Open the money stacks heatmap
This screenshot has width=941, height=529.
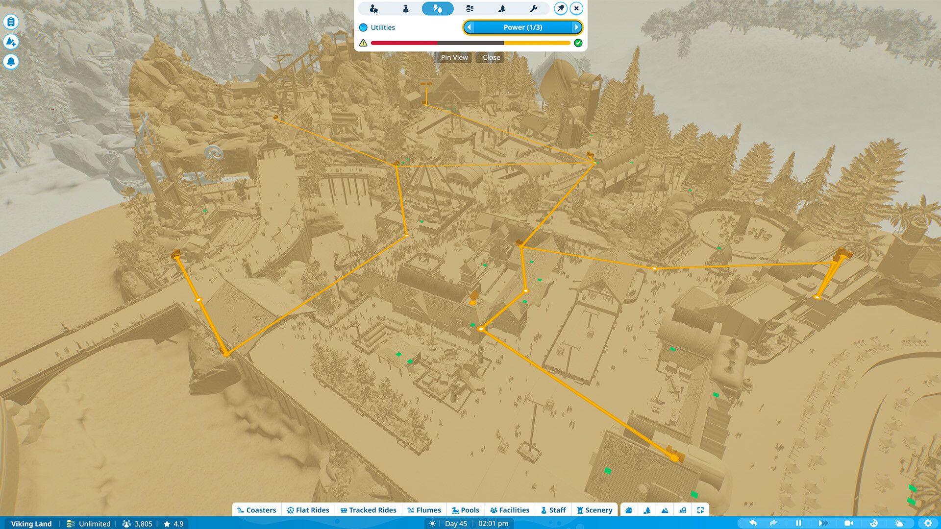point(470,8)
